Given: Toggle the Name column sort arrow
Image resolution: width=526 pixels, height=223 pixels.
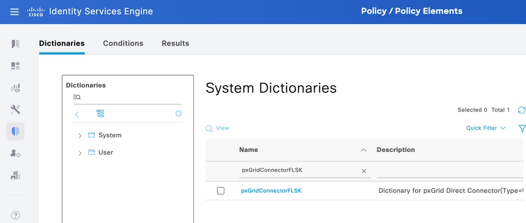Looking at the screenshot, I should point(363,150).
